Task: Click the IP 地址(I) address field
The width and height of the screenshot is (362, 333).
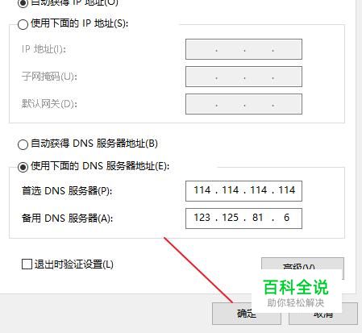Action: coord(243,49)
